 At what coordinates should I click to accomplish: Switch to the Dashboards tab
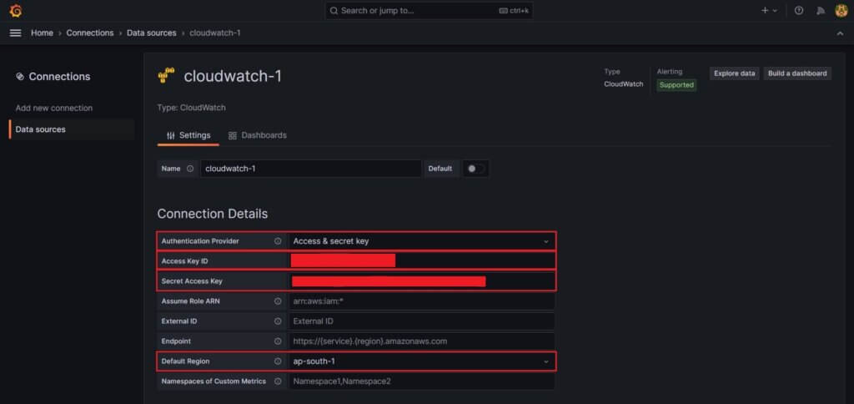tap(257, 135)
